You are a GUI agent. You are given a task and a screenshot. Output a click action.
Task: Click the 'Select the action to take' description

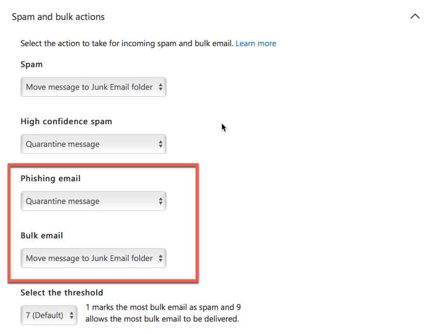(127, 44)
